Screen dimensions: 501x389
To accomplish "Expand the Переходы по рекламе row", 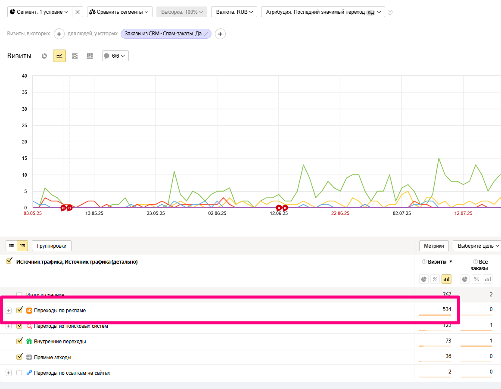I will coord(9,310).
